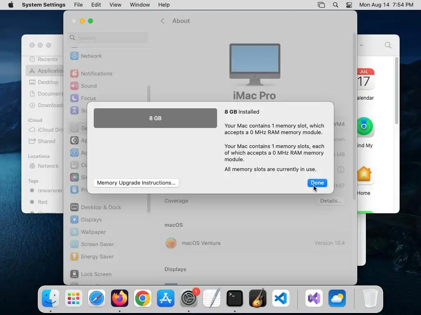Open App Store from the Dock
This screenshot has height=315, width=421.
[166, 298]
